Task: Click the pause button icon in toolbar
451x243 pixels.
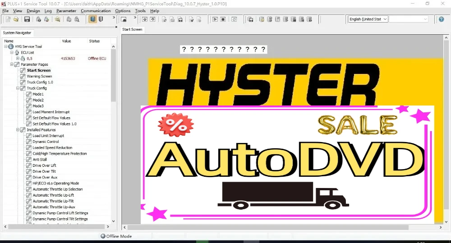Action: coord(223,19)
